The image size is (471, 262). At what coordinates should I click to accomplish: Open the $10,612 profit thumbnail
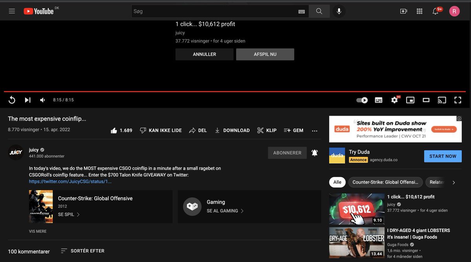[356, 209]
